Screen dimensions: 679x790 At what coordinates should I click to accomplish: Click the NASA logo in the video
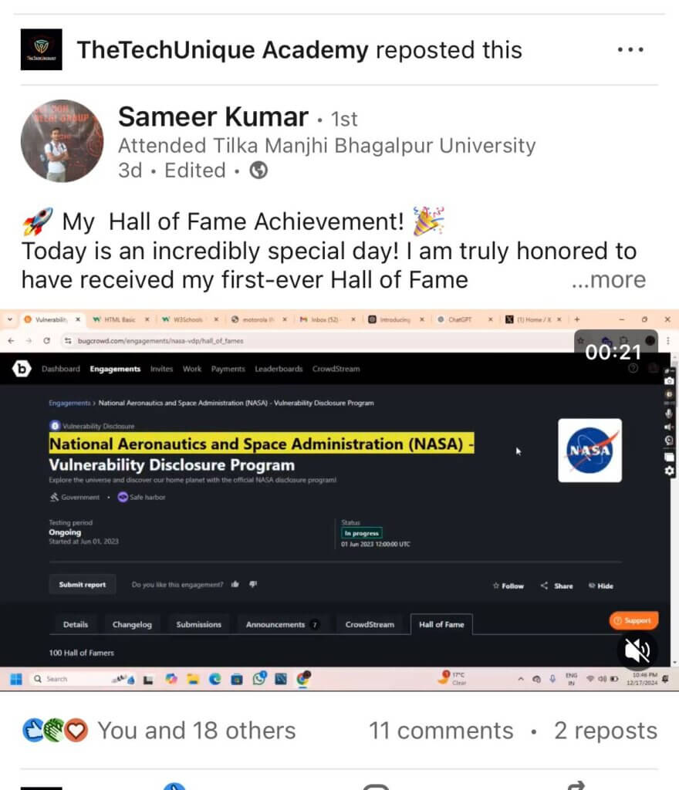pyautogui.click(x=589, y=451)
